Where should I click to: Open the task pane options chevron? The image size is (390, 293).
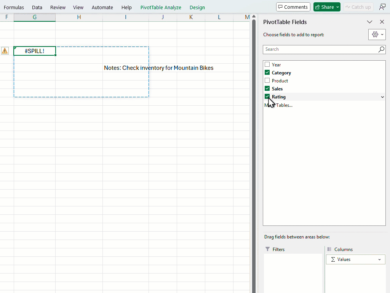coord(369,22)
